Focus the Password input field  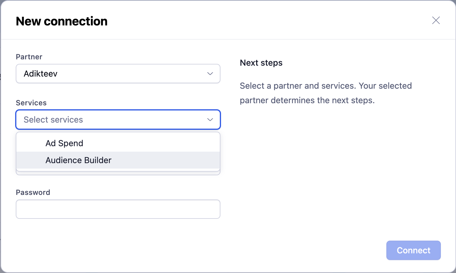pos(118,209)
